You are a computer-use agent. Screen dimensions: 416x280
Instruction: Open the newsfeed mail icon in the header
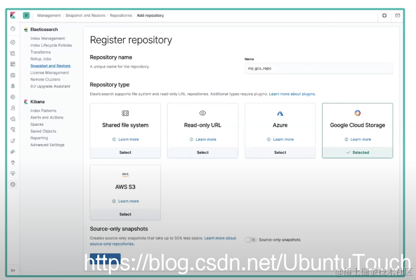(398, 15)
